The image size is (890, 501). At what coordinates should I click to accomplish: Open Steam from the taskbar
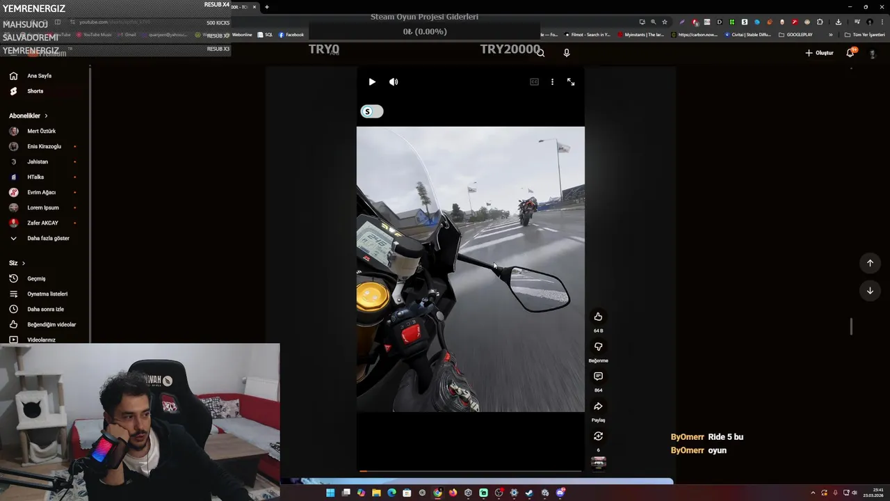pyautogui.click(x=529, y=493)
